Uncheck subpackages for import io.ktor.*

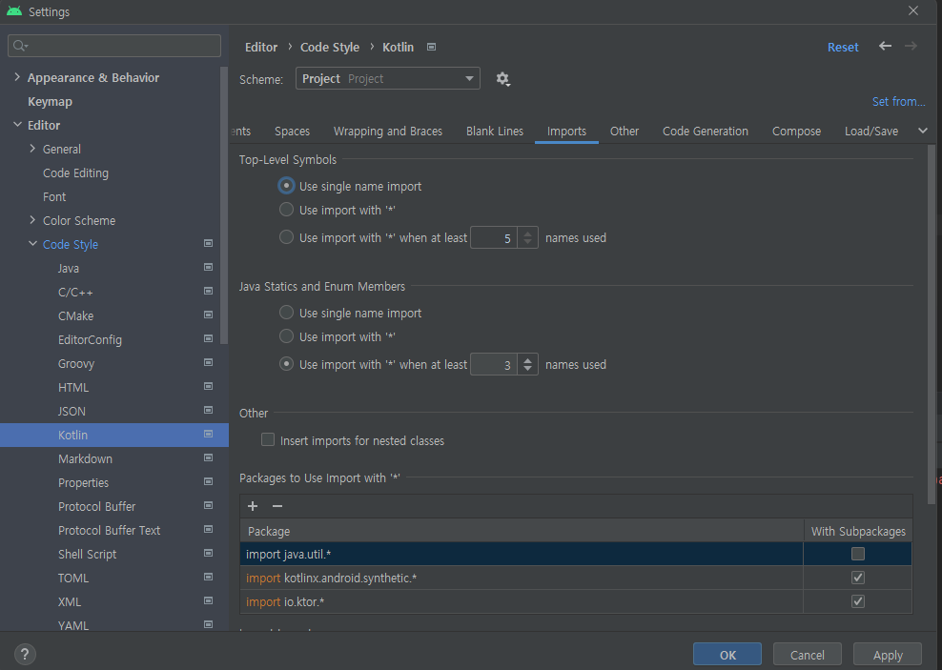coord(858,601)
